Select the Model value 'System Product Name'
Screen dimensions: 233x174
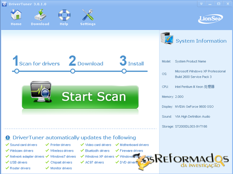tap(190, 61)
